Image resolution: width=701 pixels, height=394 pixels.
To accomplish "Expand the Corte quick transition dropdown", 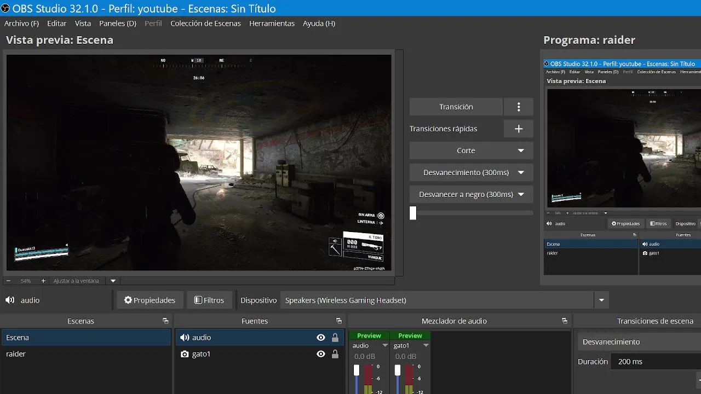I will tap(521, 150).
